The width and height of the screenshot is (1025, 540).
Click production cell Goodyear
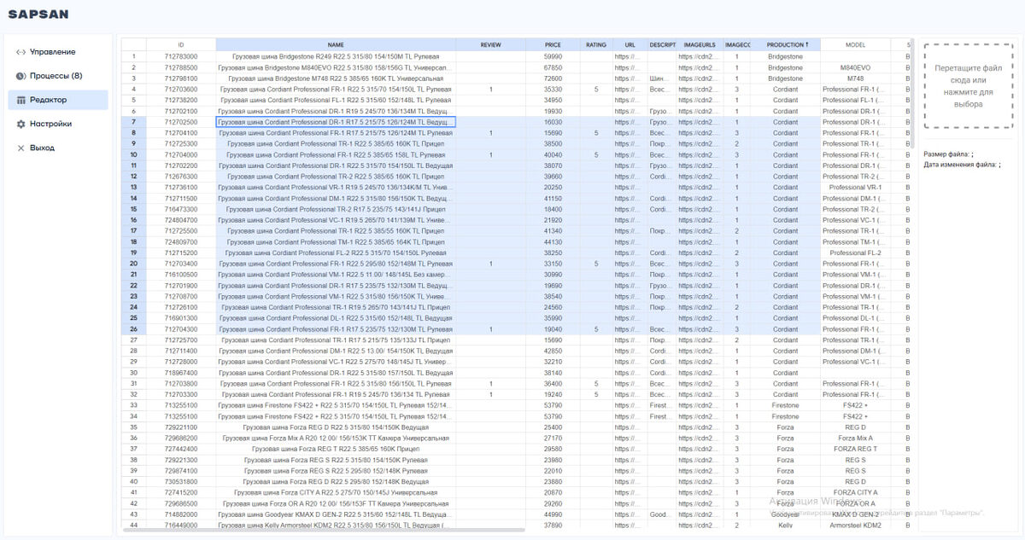(x=786, y=514)
